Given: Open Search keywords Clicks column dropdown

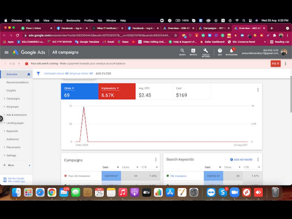Looking at the screenshot, I should [x=232, y=167].
